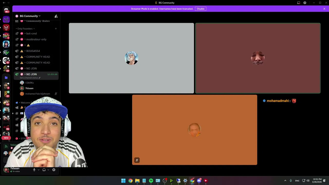329x185 pixels.
Task: Open the modérateur-only text channel
Action: coord(36,39)
